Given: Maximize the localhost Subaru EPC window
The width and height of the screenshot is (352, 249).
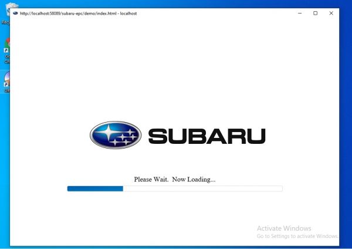Looking at the screenshot, I should [316, 14].
